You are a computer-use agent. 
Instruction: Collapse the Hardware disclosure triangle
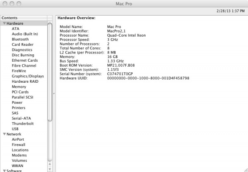pos(5,23)
